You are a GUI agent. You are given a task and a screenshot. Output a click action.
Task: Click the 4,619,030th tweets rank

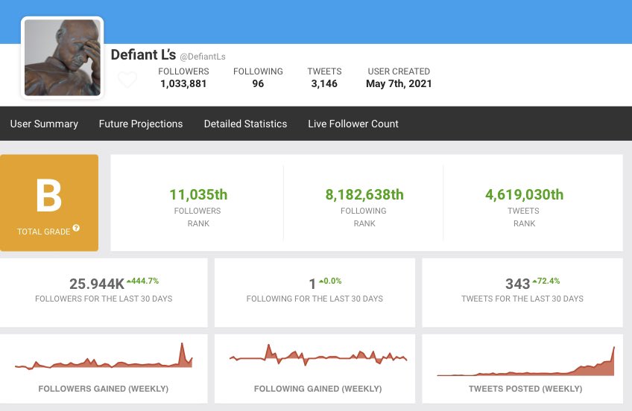click(524, 195)
